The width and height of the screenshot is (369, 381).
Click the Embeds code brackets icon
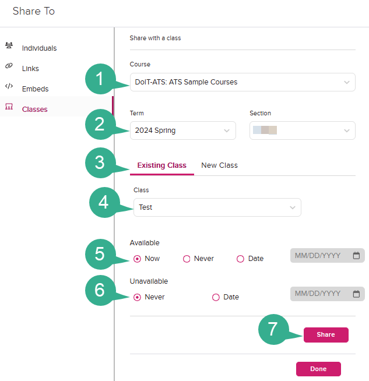9,86
